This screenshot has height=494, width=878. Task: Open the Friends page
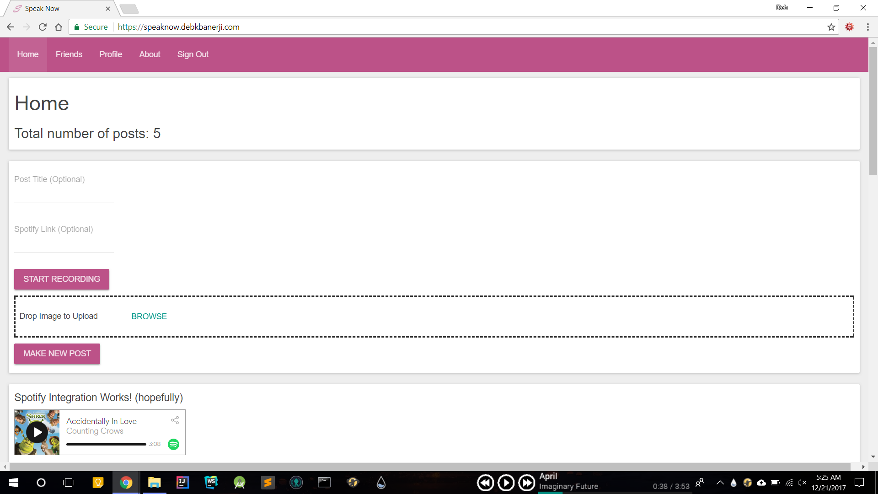coord(69,54)
